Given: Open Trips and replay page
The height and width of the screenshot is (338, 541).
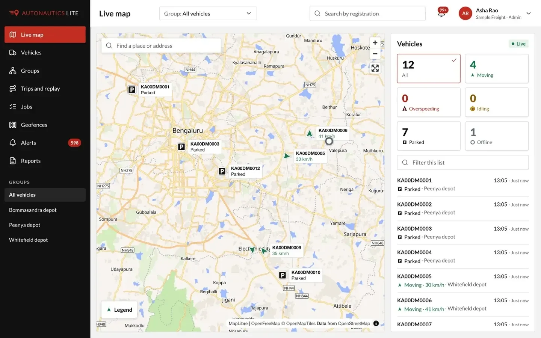Looking at the screenshot, I should [x=45, y=89].
